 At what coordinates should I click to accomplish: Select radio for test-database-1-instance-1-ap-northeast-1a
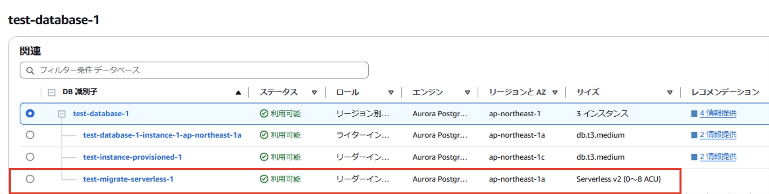[30, 135]
